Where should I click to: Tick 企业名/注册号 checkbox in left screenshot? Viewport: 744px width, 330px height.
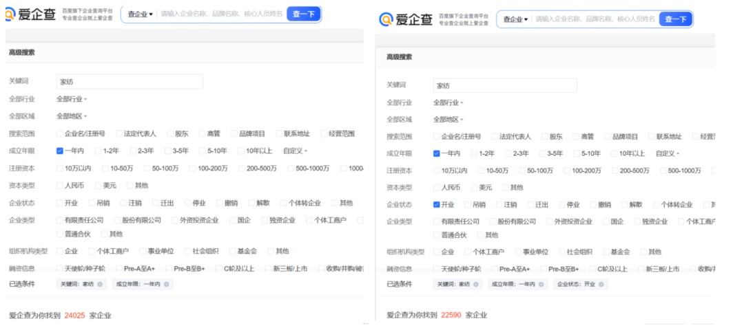pyautogui.click(x=59, y=133)
